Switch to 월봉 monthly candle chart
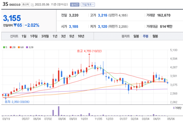 coord(155,36)
